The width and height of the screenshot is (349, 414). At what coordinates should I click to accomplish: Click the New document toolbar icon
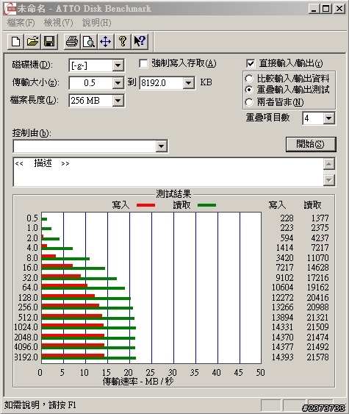click(x=15, y=41)
